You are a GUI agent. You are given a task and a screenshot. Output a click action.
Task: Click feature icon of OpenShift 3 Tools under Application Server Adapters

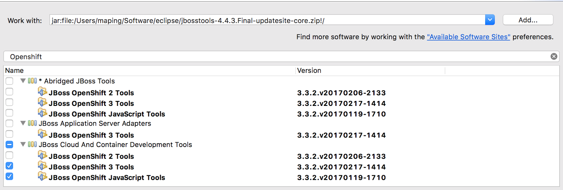pos(42,134)
